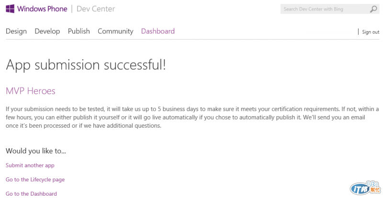Click the certification info paragraph

(191, 118)
